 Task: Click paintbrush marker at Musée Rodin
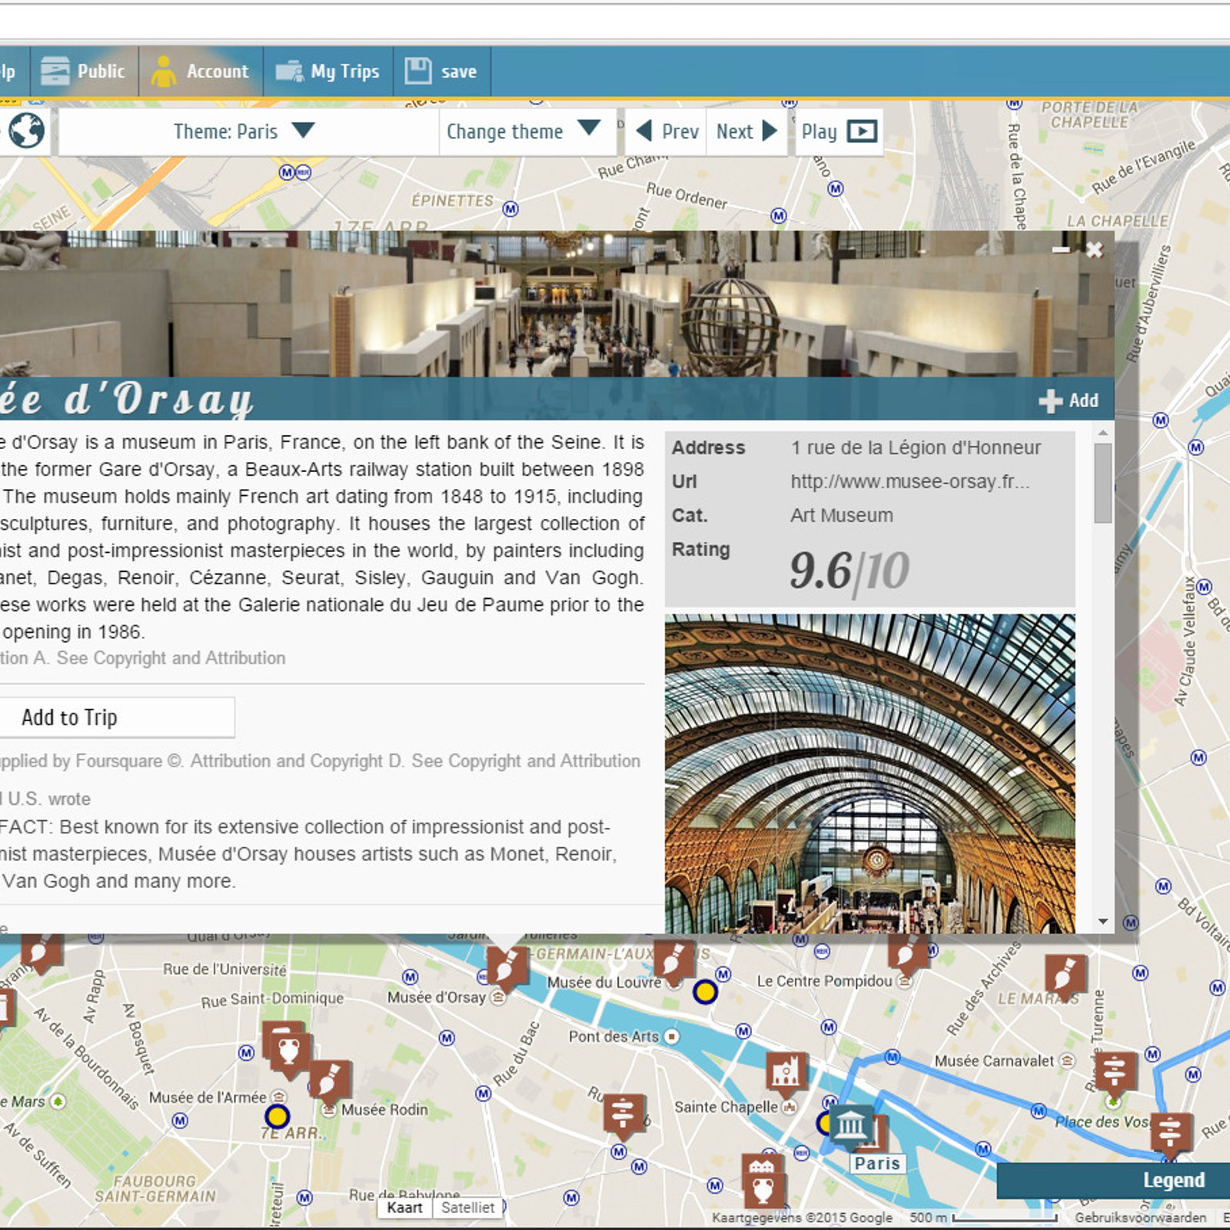(331, 1080)
